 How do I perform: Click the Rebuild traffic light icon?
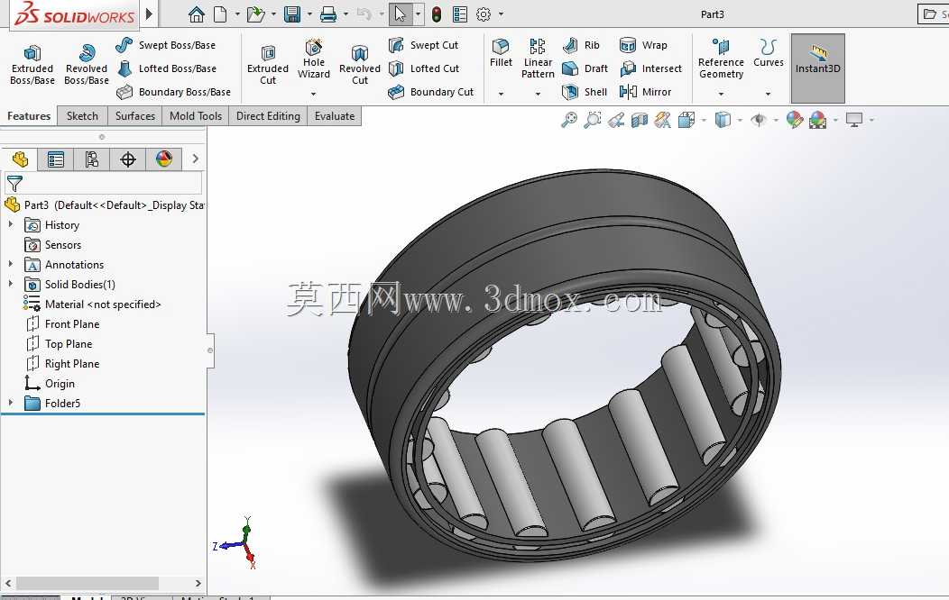coord(437,14)
